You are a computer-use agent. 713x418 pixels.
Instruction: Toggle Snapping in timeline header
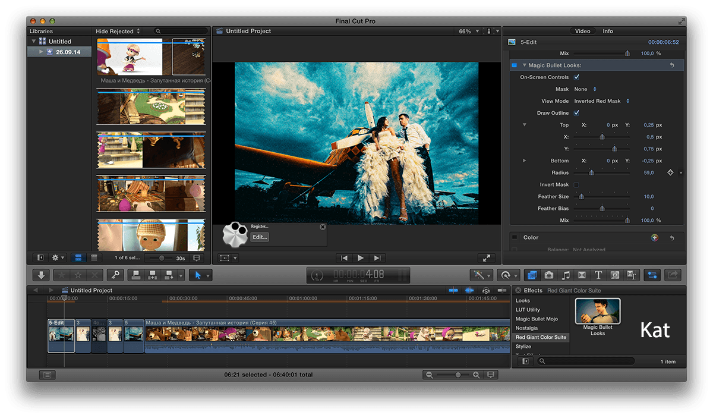click(x=501, y=290)
